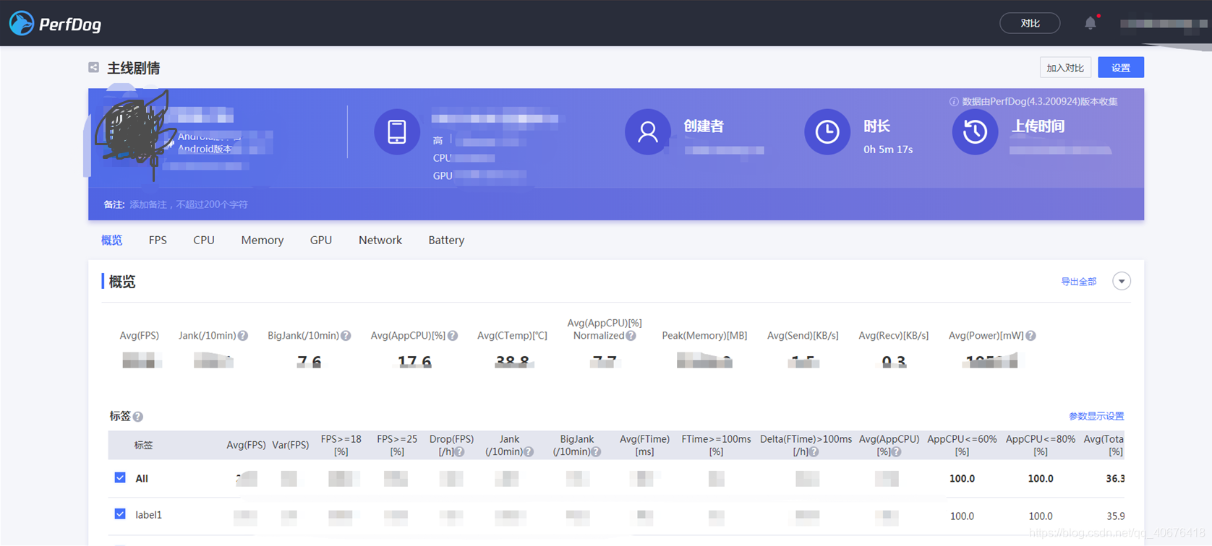
Task: Click the All row label text
Action: click(142, 478)
